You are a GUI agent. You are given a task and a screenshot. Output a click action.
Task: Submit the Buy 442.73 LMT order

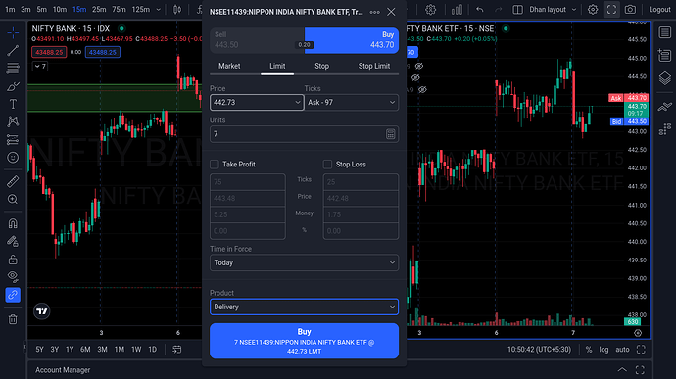(304, 341)
